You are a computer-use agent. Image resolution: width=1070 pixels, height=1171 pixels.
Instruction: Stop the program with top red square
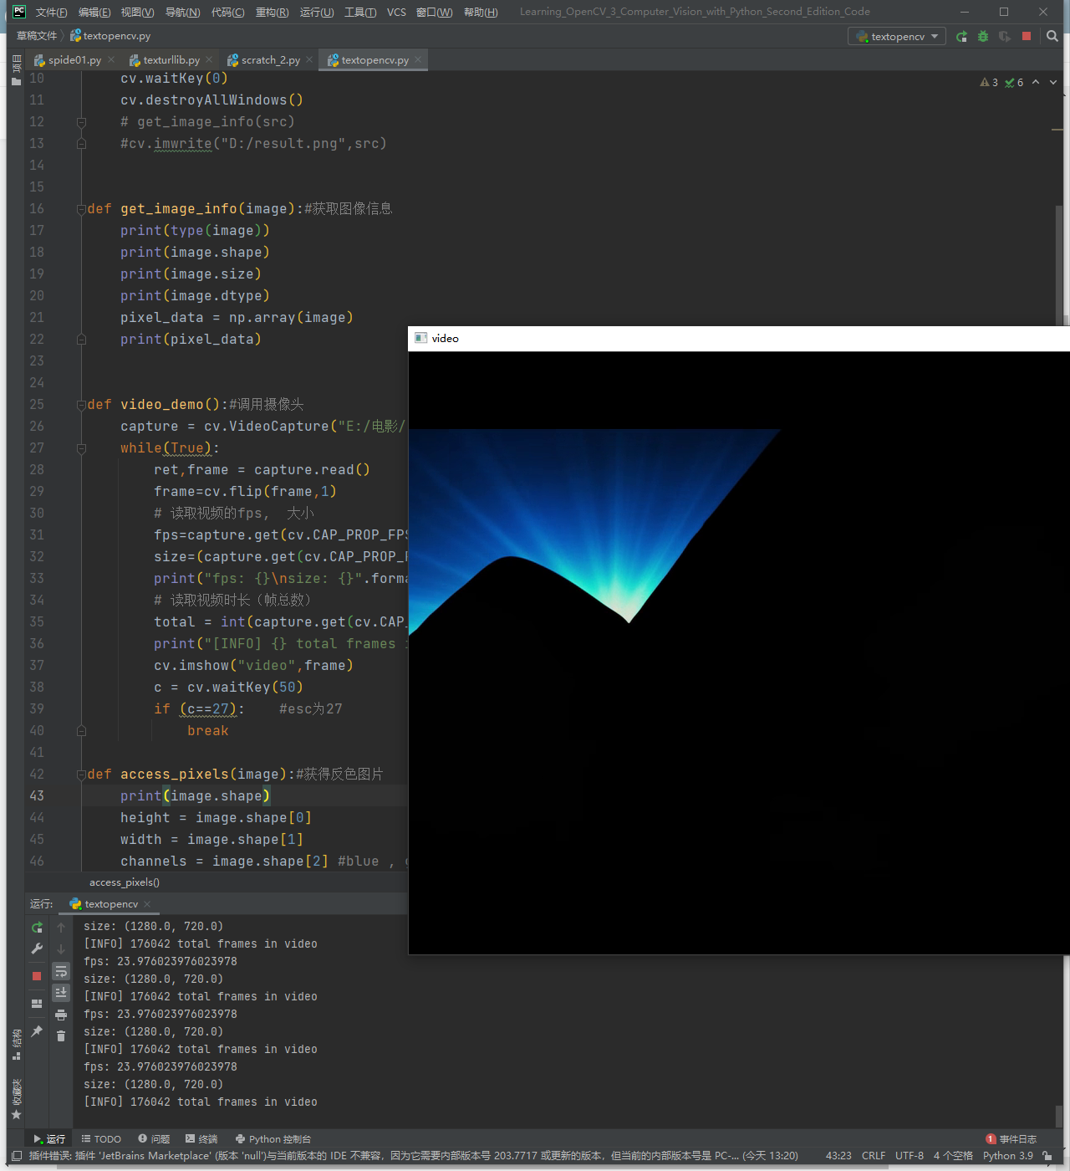point(1027,36)
